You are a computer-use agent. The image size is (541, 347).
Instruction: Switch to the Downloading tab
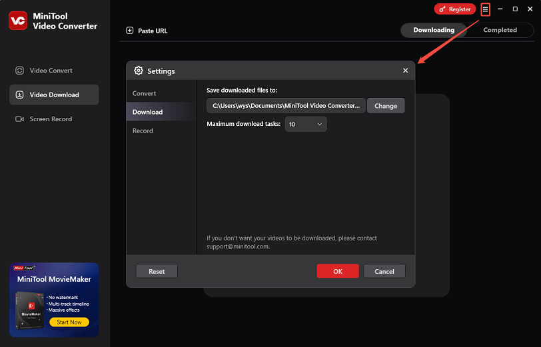click(x=434, y=30)
